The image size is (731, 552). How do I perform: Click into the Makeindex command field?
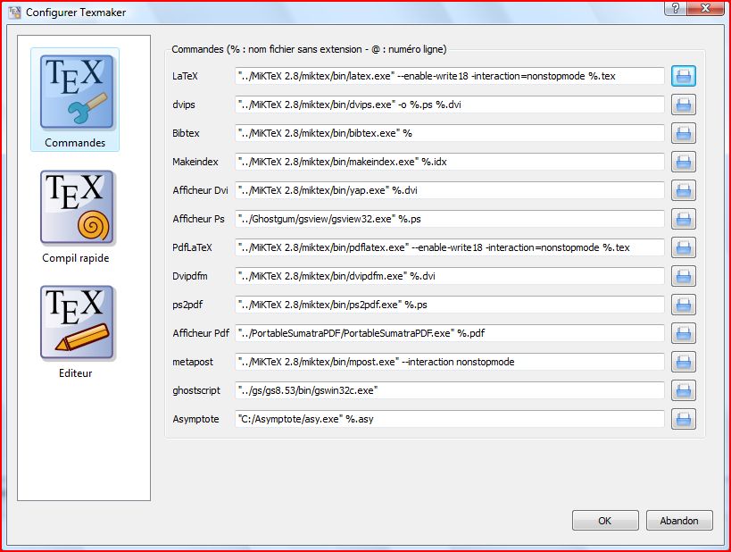pos(450,162)
